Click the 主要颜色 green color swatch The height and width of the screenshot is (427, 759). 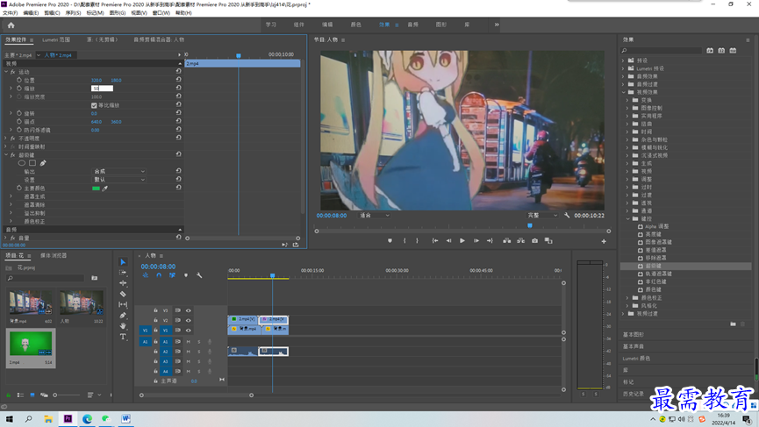(x=96, y=189)
